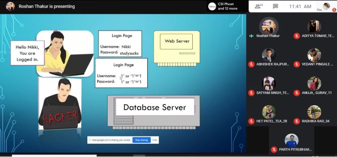Click HET PATEL's muted microphone icon

251,121
